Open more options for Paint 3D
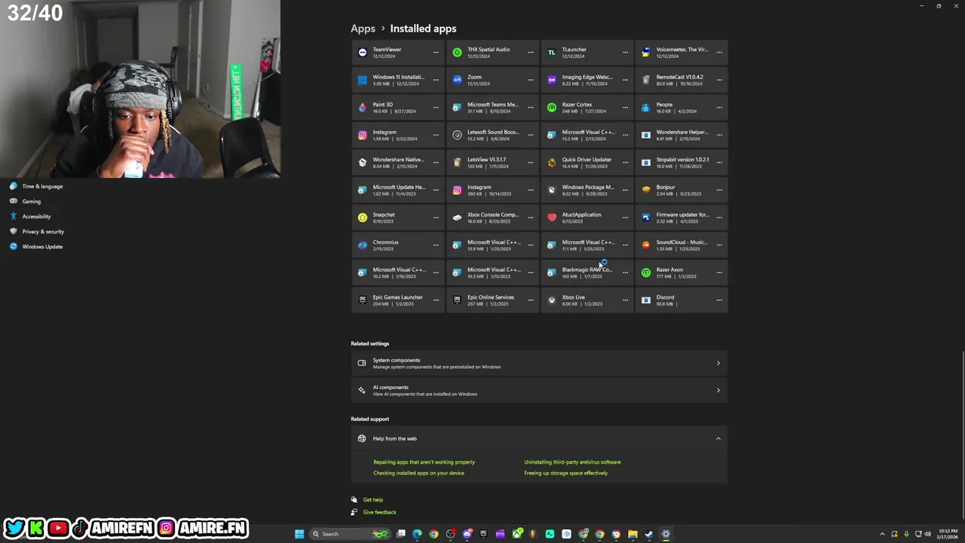Image resolution: width=965 pixels, height=543 pixels. pyautogui.click(x=436, y=108)
